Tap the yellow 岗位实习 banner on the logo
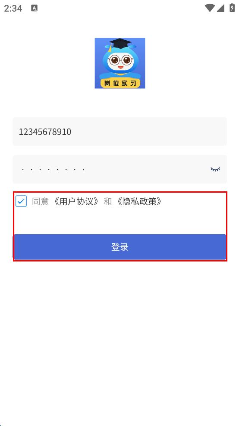 [120, 83]
